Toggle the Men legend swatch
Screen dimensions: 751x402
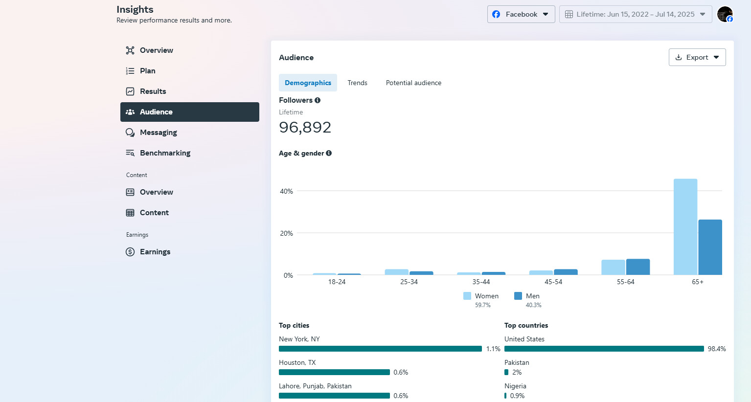518,296
